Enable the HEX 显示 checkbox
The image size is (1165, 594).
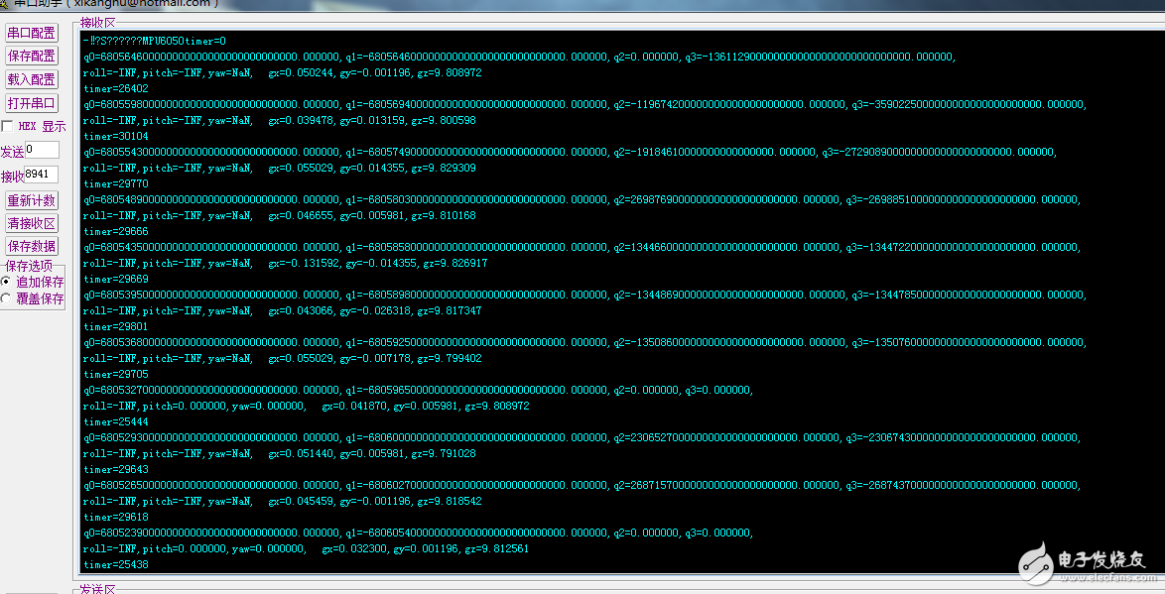7,126
